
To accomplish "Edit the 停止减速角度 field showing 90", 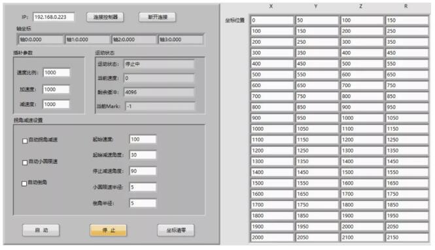I will pos(143,171).
